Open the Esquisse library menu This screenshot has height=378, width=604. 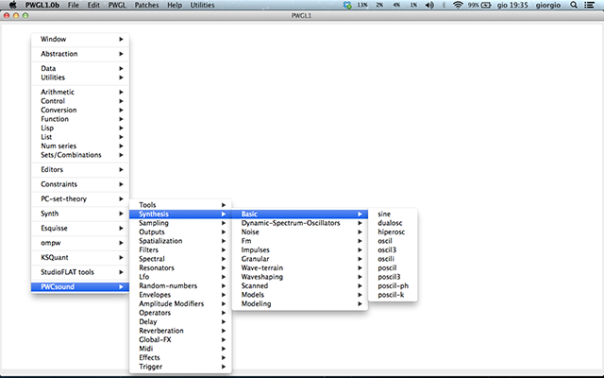pyautogui.click(x=80, y=228)
